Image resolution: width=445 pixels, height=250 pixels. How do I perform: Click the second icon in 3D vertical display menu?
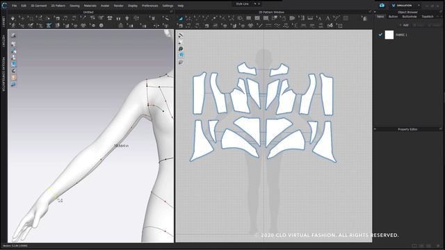click(13, 44)
